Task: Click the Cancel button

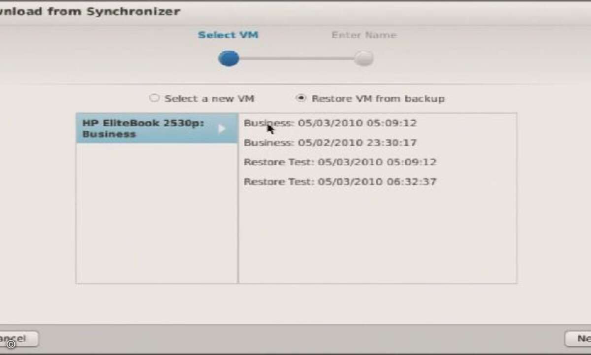Action: coord(18,339)
